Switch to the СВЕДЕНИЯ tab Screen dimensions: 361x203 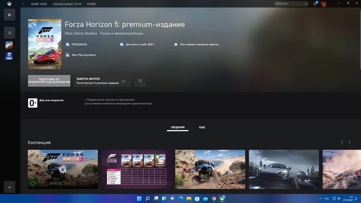pyautogui.click(x=178, y=127)
